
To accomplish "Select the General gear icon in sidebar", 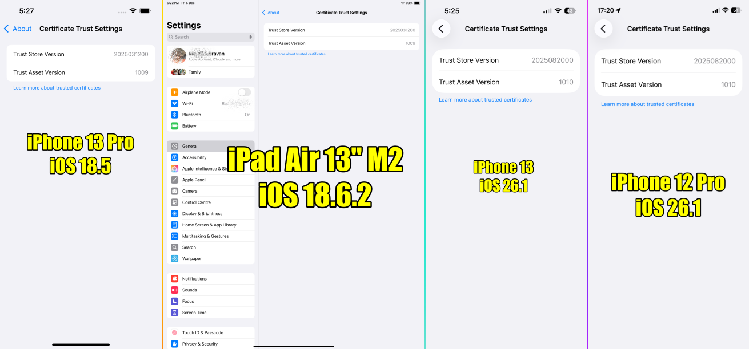I will [174, 146].
